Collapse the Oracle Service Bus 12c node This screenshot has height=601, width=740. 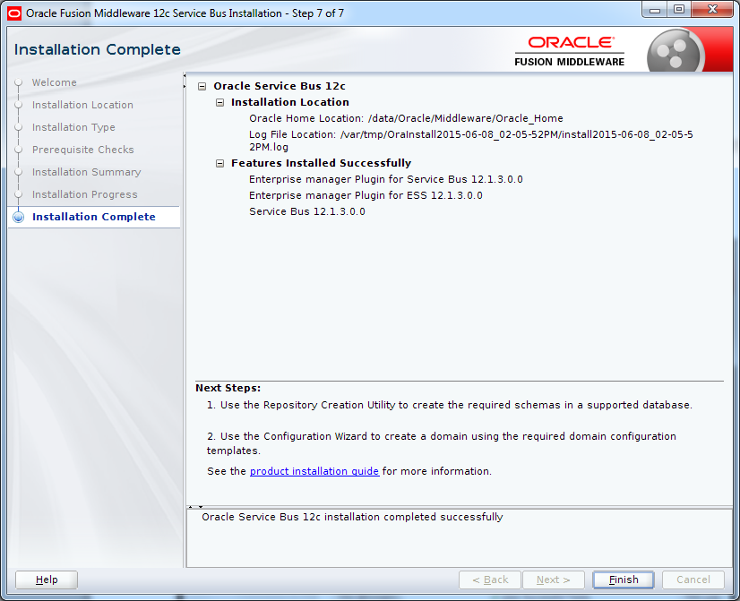202,86
